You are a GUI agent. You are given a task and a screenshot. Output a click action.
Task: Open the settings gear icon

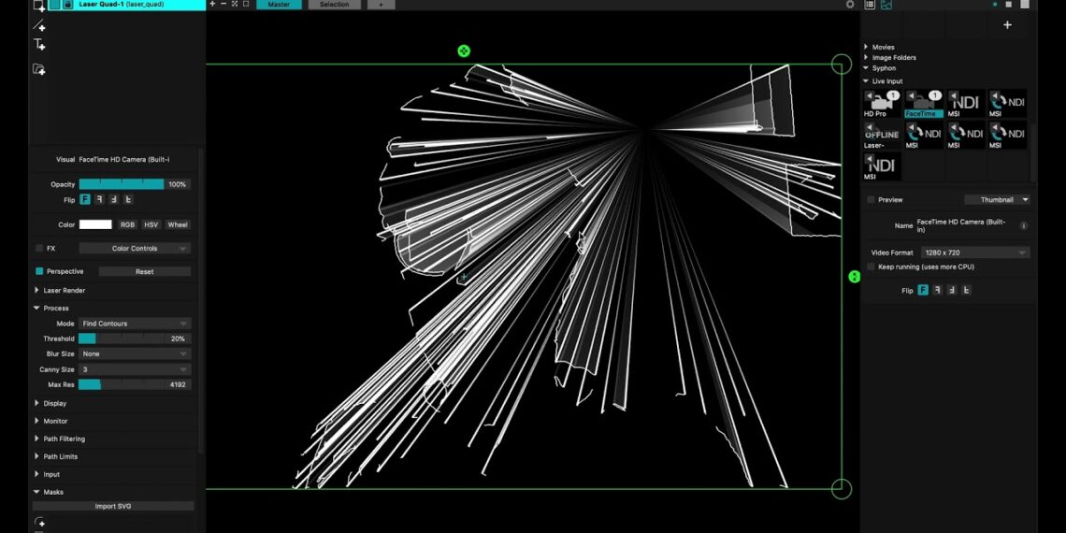(850, 5)
